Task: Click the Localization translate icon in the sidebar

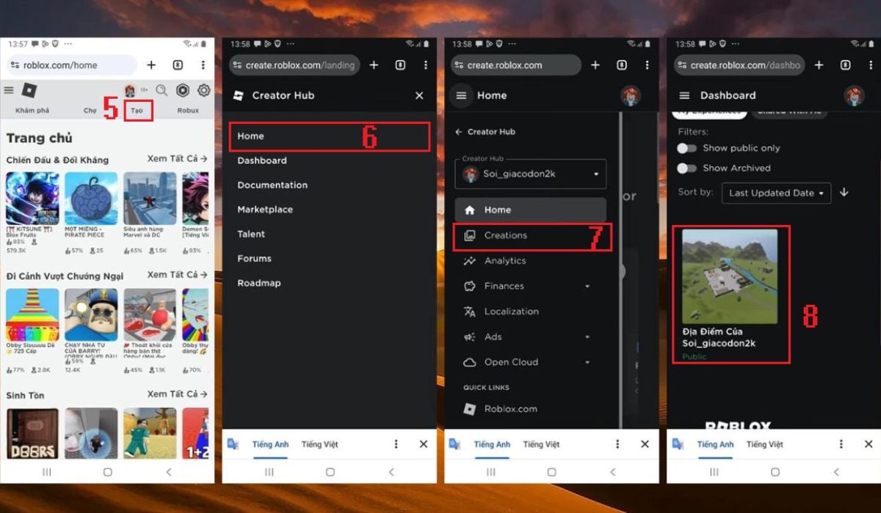Action: [x=470, y=311]
